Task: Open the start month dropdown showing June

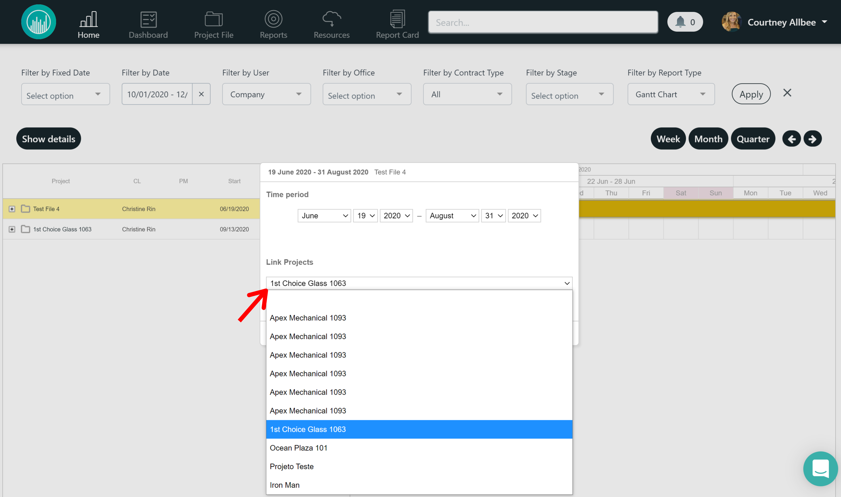Action: (324, 215)
